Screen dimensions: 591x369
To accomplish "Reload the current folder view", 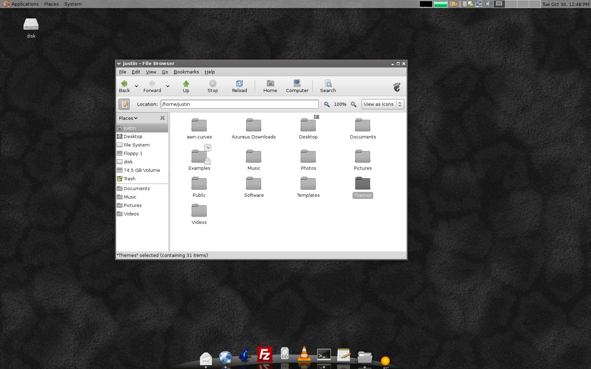I will point(240,86).
